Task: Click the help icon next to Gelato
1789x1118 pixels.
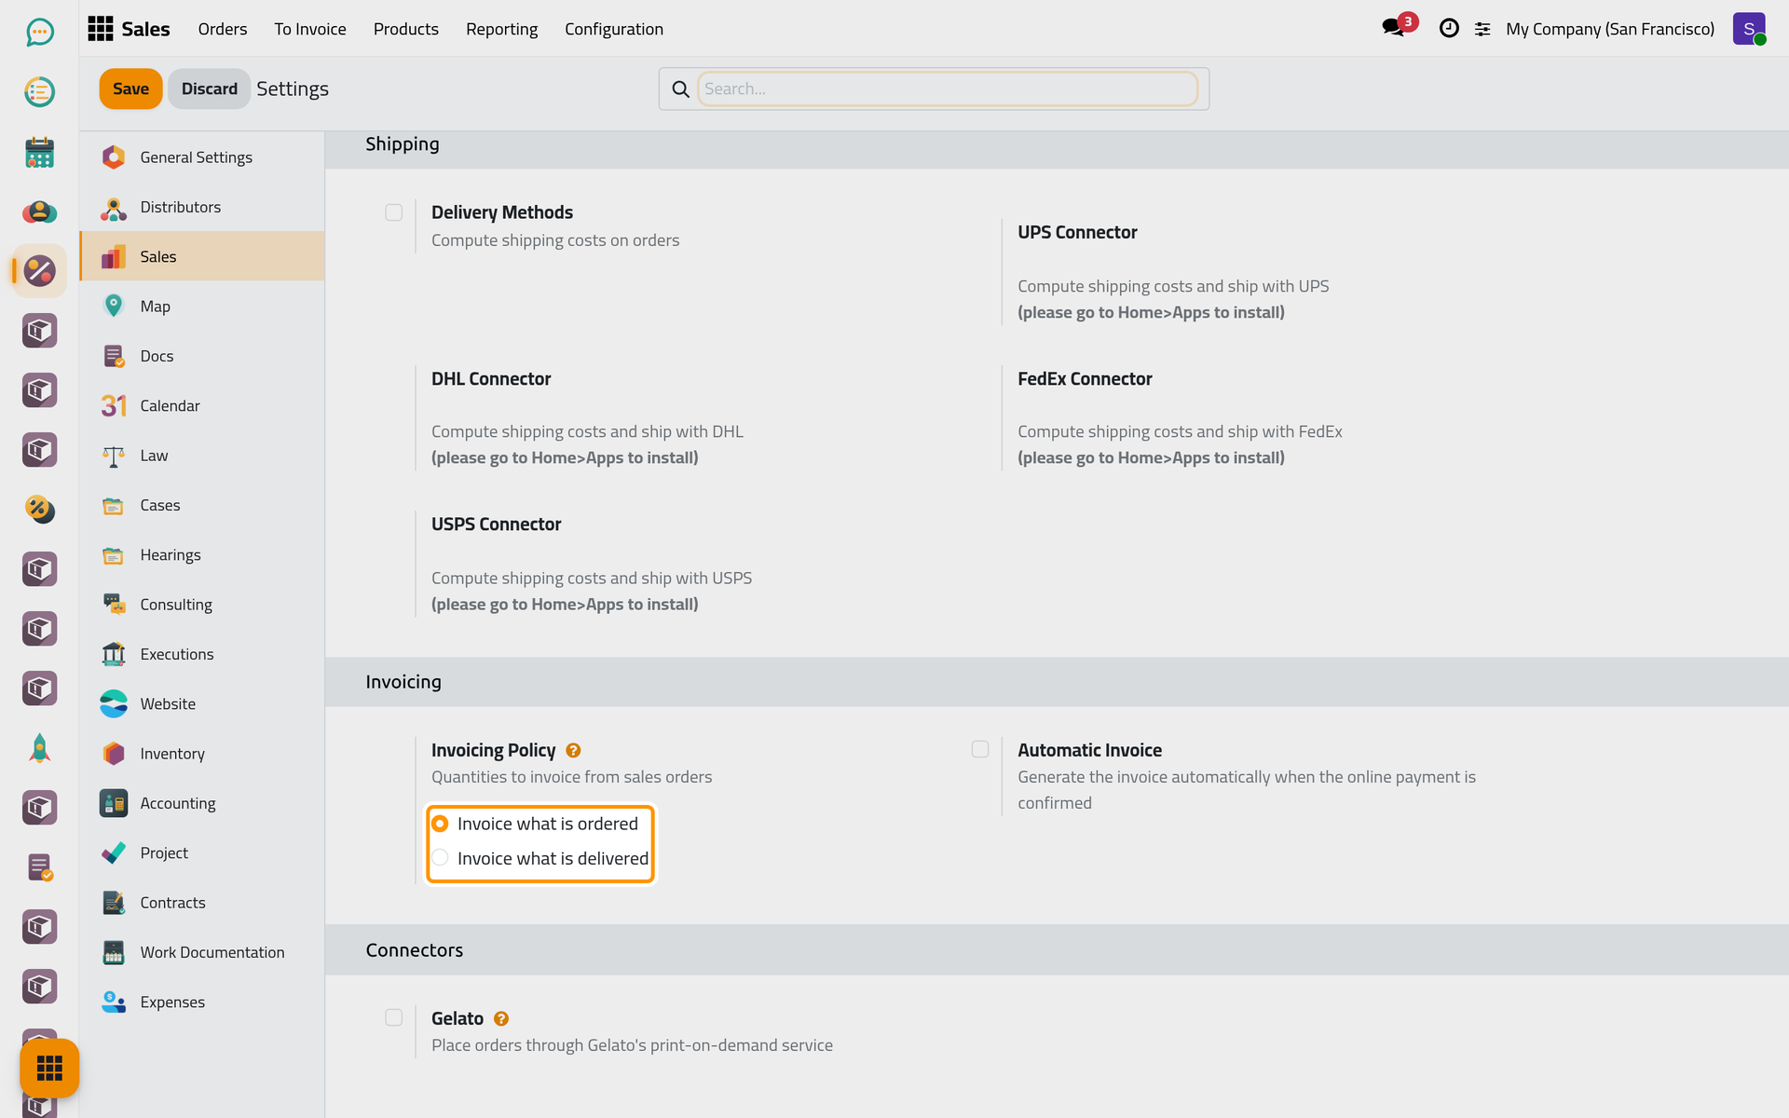Action: (x=501, y=1018)
